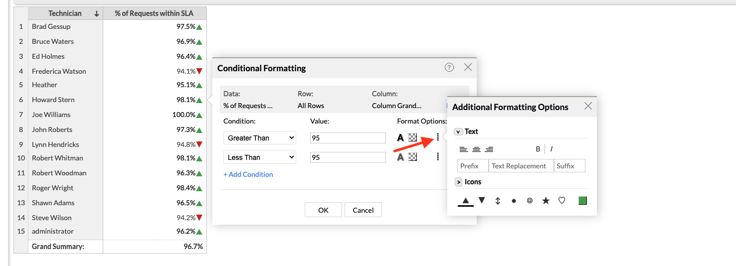The image size is (736, 266).
Task: Click the Cancel button
Action: coord(363,210)
